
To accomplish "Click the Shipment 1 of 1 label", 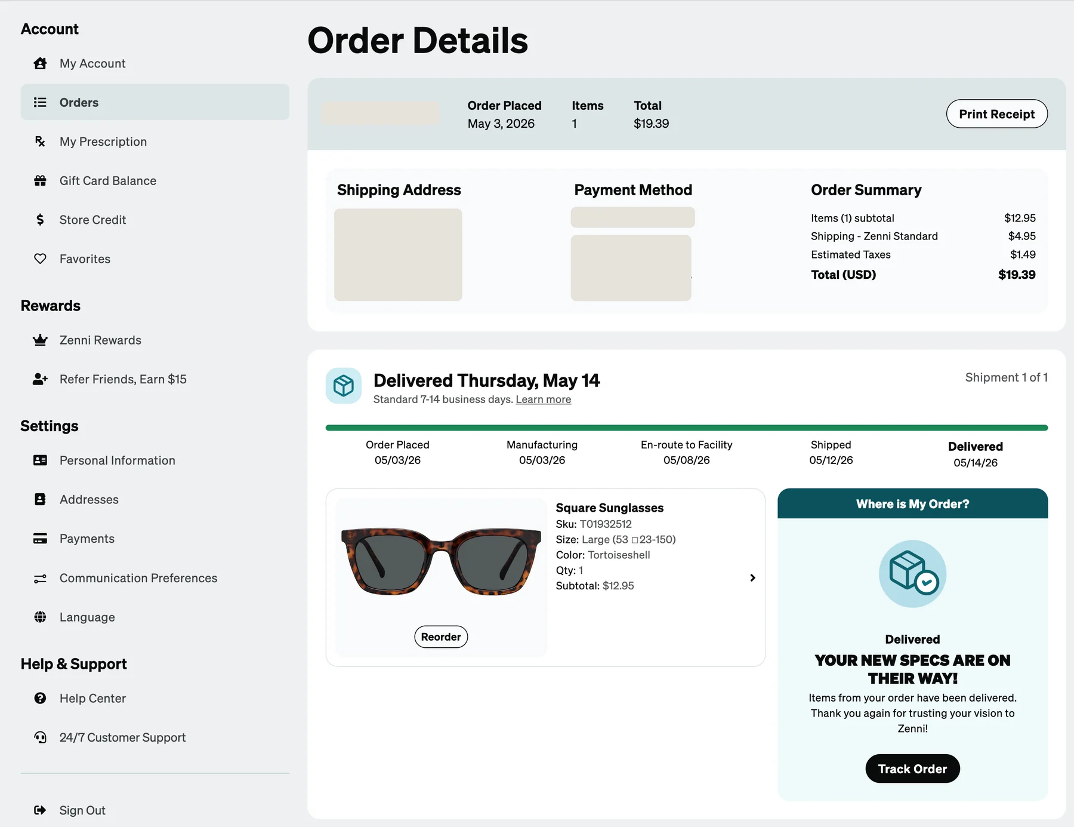I will coord(1006,377).
